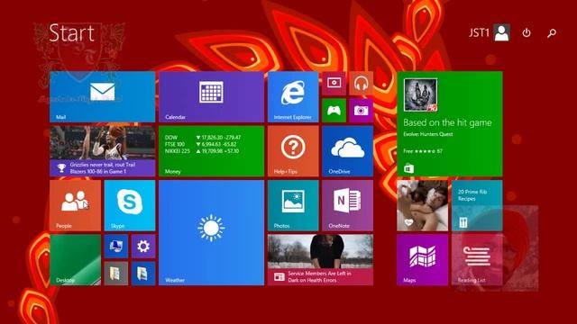Open the Desktop tile
The width and height of the screenshot is (577, 324).
(75, 260)
